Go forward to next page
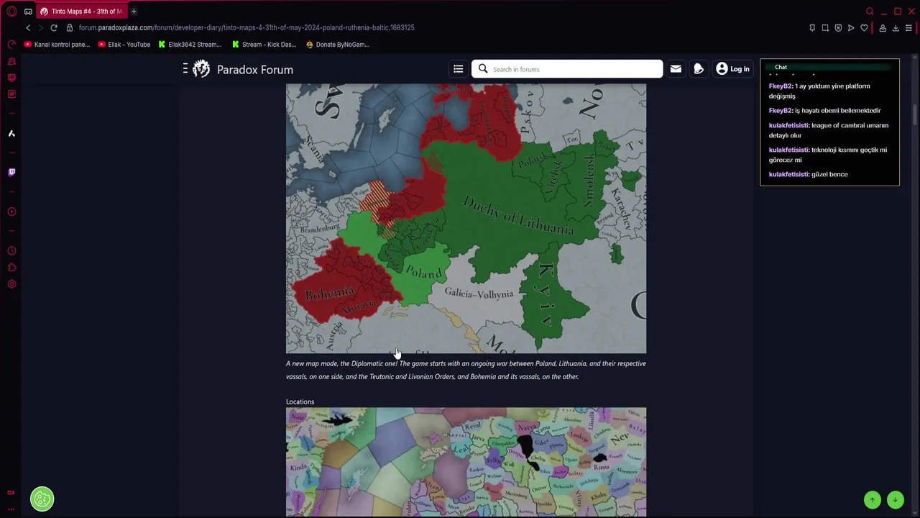 pos(41,28)
